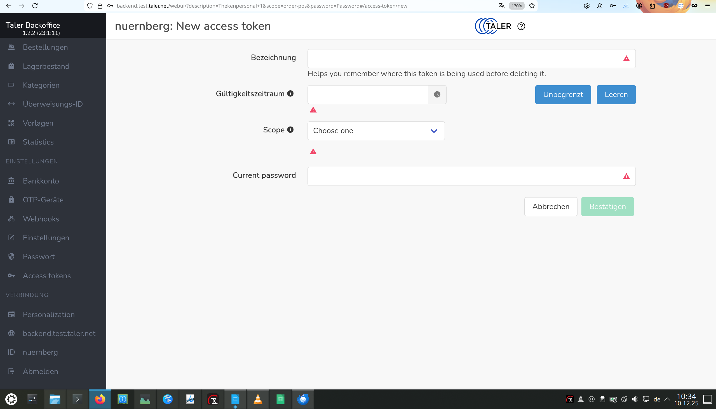The height and width of the screenshot is (409, 716).
Task: Bookmark this page with the star icon
Action: tap(532, 6)
